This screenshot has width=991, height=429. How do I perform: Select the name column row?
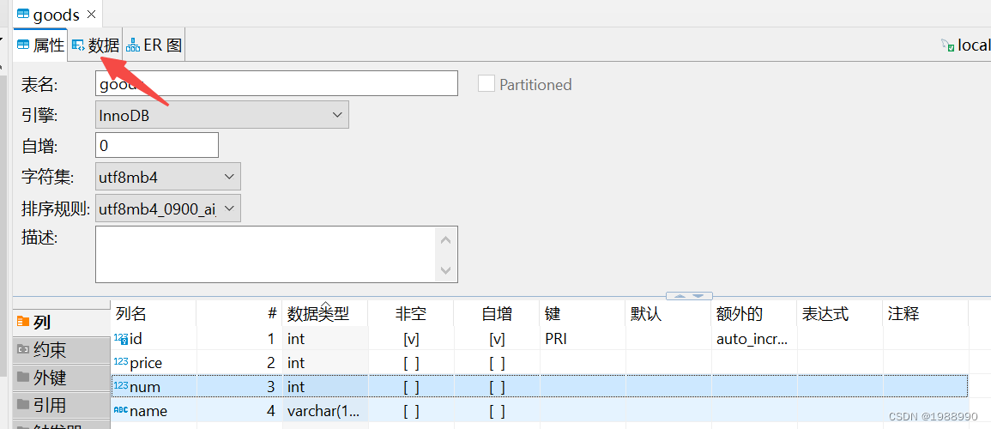[540, 411]
